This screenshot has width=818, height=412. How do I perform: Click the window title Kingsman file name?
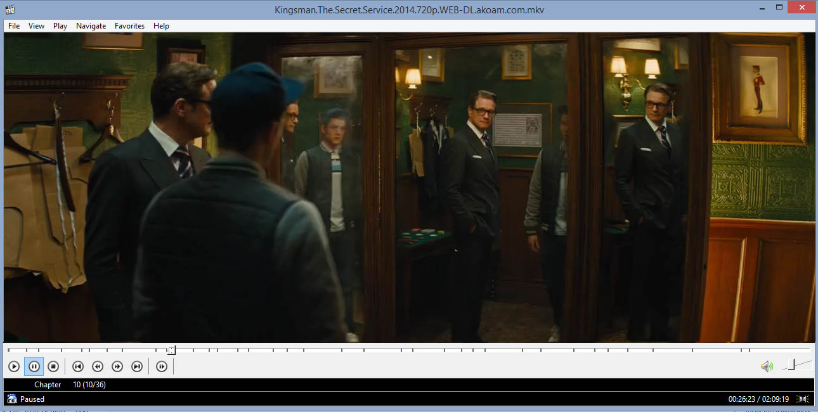tap(409, 10)
